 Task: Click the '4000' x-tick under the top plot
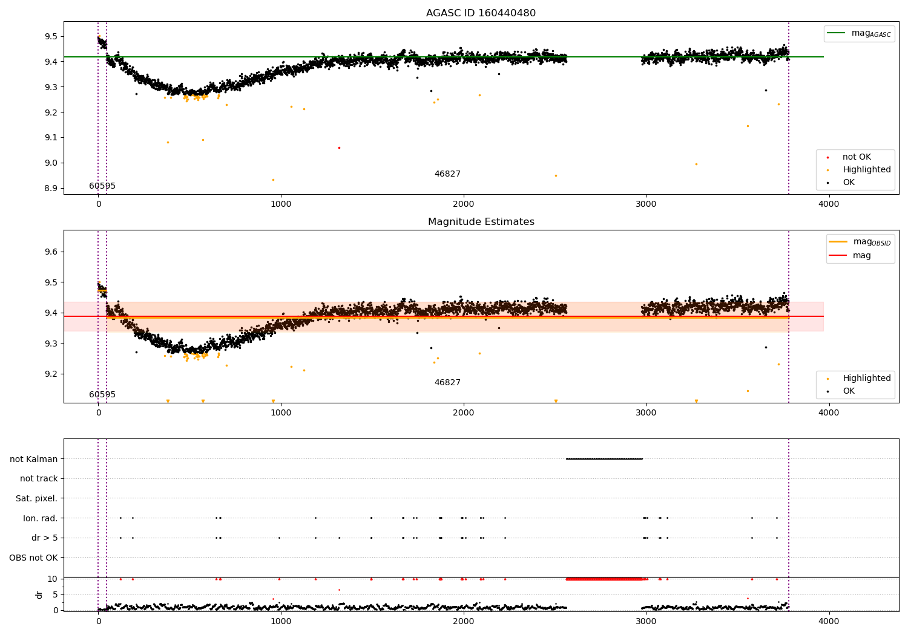pos(829,204)
